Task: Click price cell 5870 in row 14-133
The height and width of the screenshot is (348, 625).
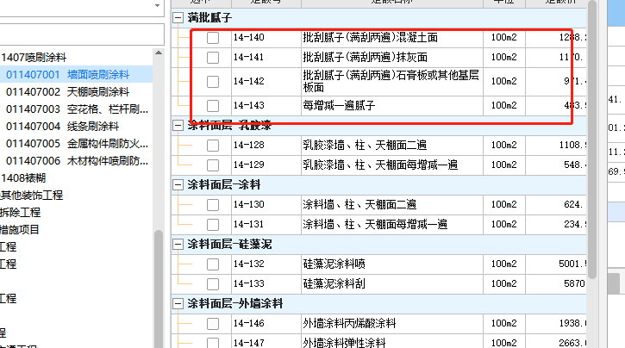Action: click(556, 284)
